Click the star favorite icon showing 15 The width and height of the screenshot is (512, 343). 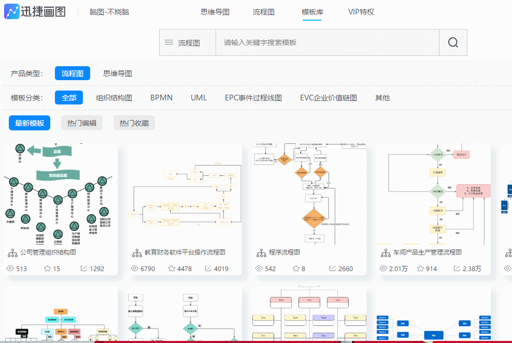point(47,269)
